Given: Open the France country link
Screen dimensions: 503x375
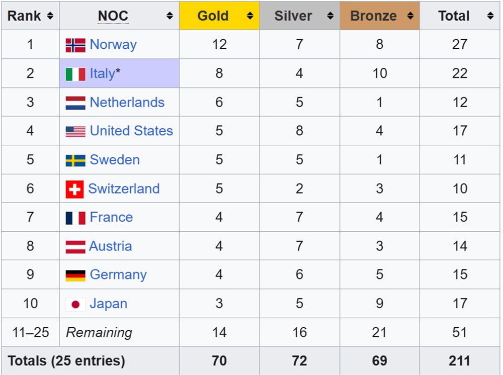Looking at the screenshot, I should click(x=111, y=217).
